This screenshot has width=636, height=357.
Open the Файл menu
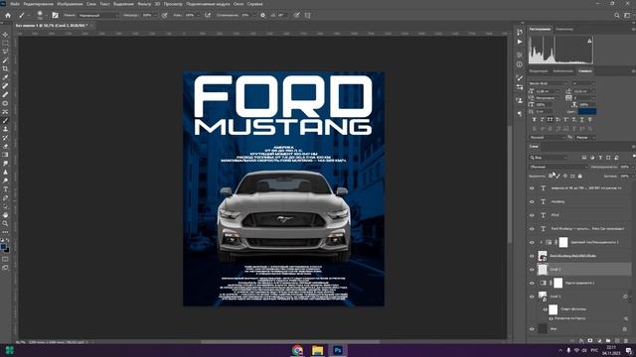(x=15, y=4)
